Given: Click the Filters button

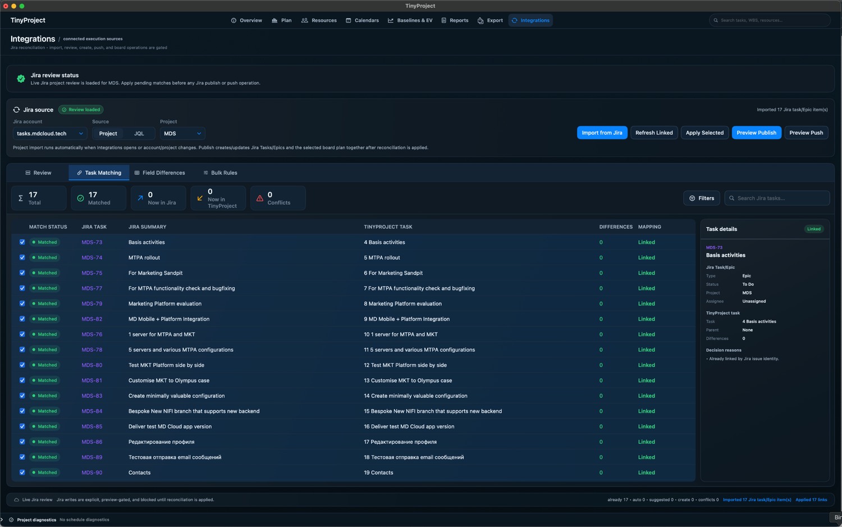Looking at the screenshot, I should point(702,198).
